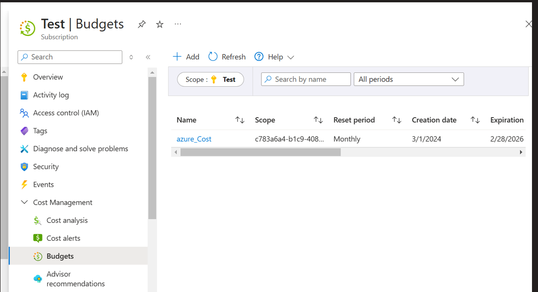Click the table's left scroll arrow

coord(175,152)
